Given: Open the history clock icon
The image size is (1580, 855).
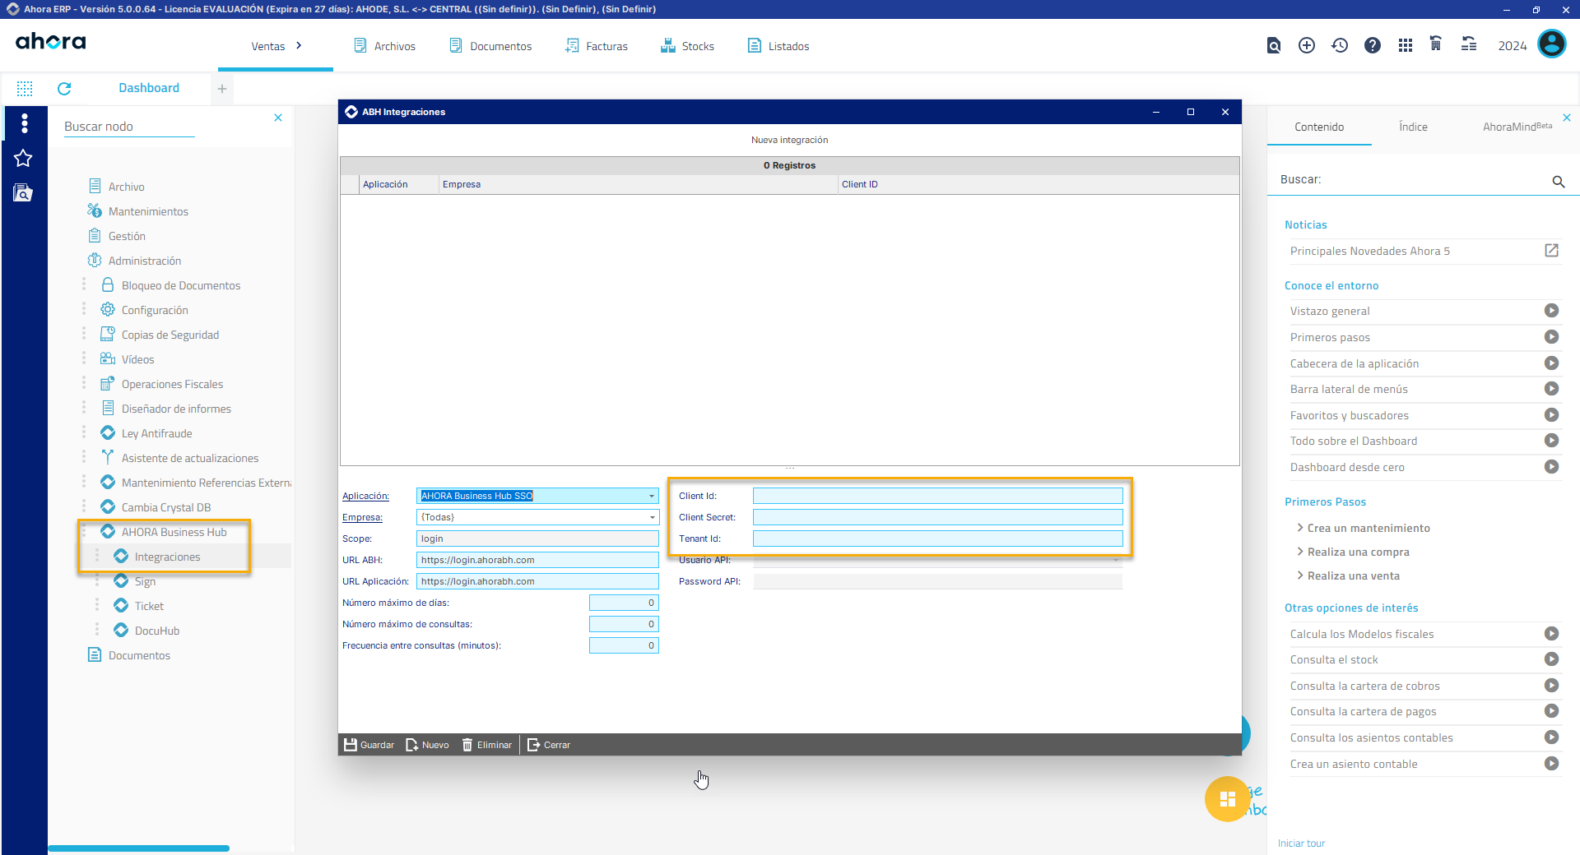Looking at the screenshot, I should 1340,46.
